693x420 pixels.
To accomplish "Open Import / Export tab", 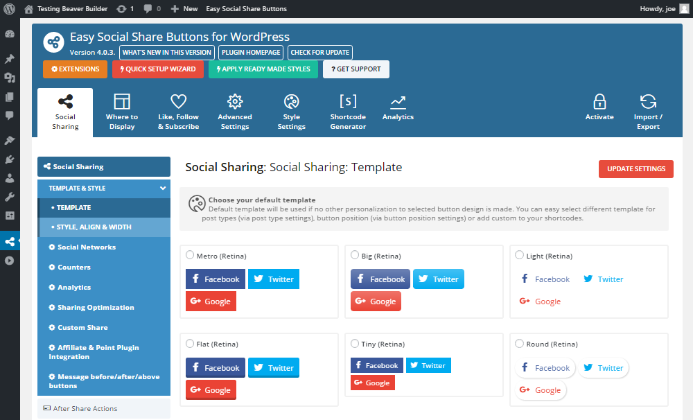I will (649, 112).
